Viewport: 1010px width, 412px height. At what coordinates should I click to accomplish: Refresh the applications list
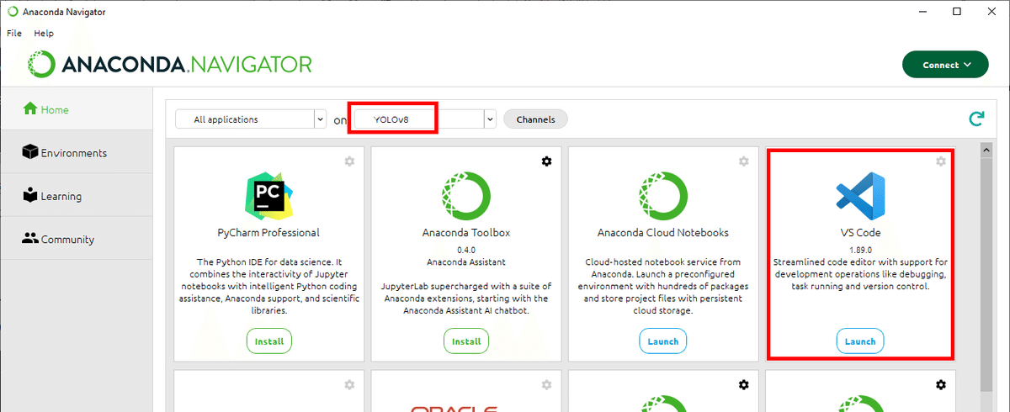[x=976, y=119]
